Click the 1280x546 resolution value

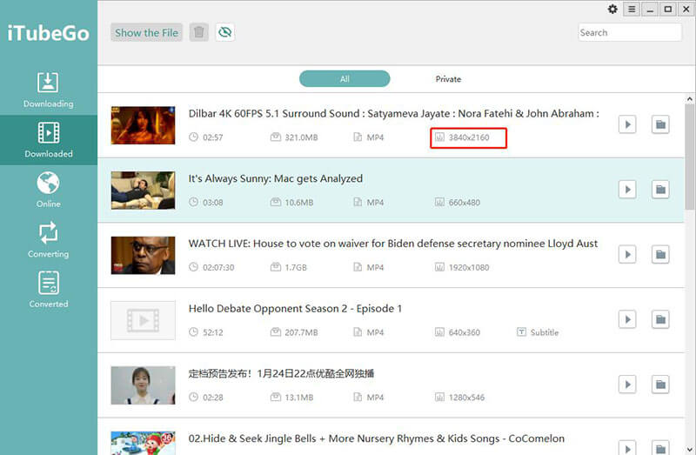tap(466, 398)
